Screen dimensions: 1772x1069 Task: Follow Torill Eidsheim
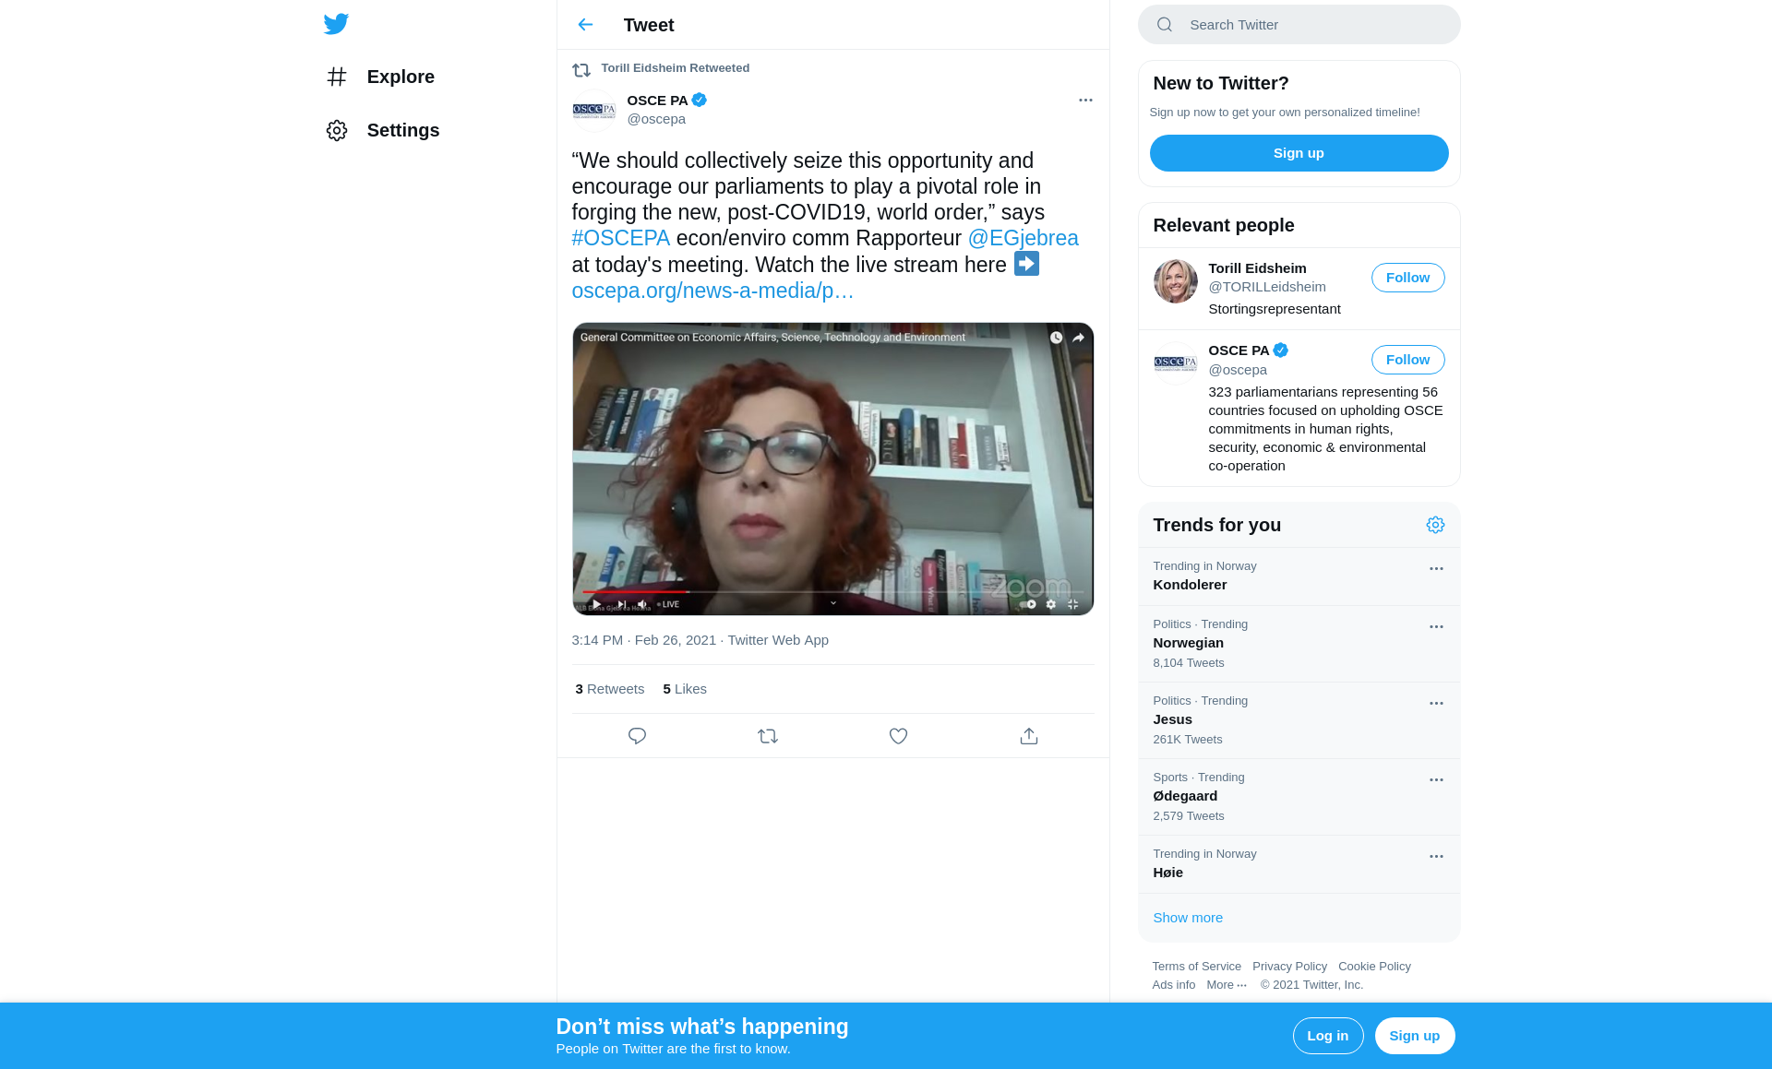click(1407, 278)
